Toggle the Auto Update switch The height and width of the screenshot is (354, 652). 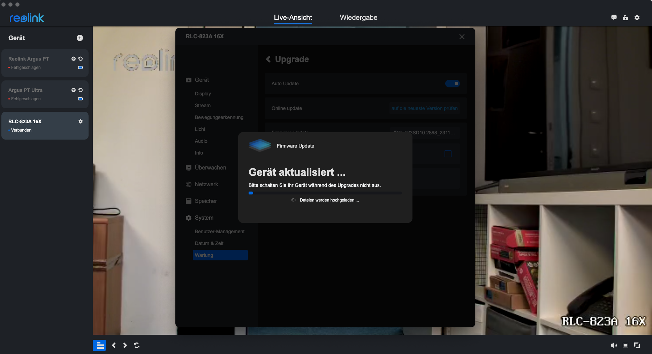pos(453,84)
